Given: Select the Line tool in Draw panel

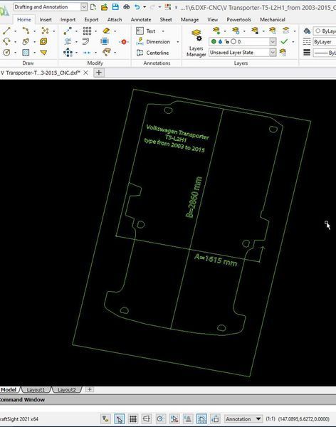Looking at the screenshot, I should [6, 31].
